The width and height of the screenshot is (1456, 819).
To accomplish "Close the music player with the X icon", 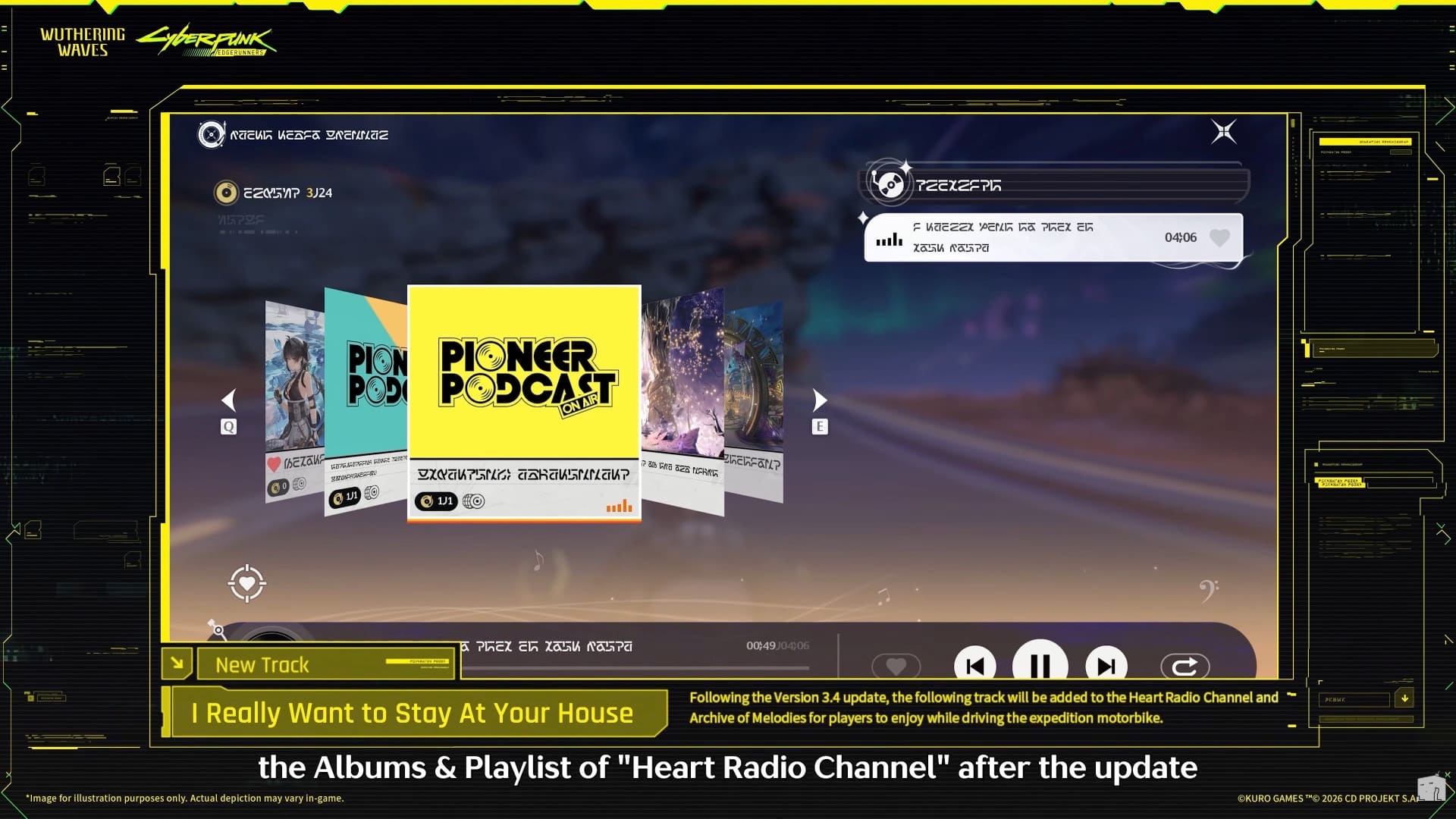I will click(x=1223, y=132).
